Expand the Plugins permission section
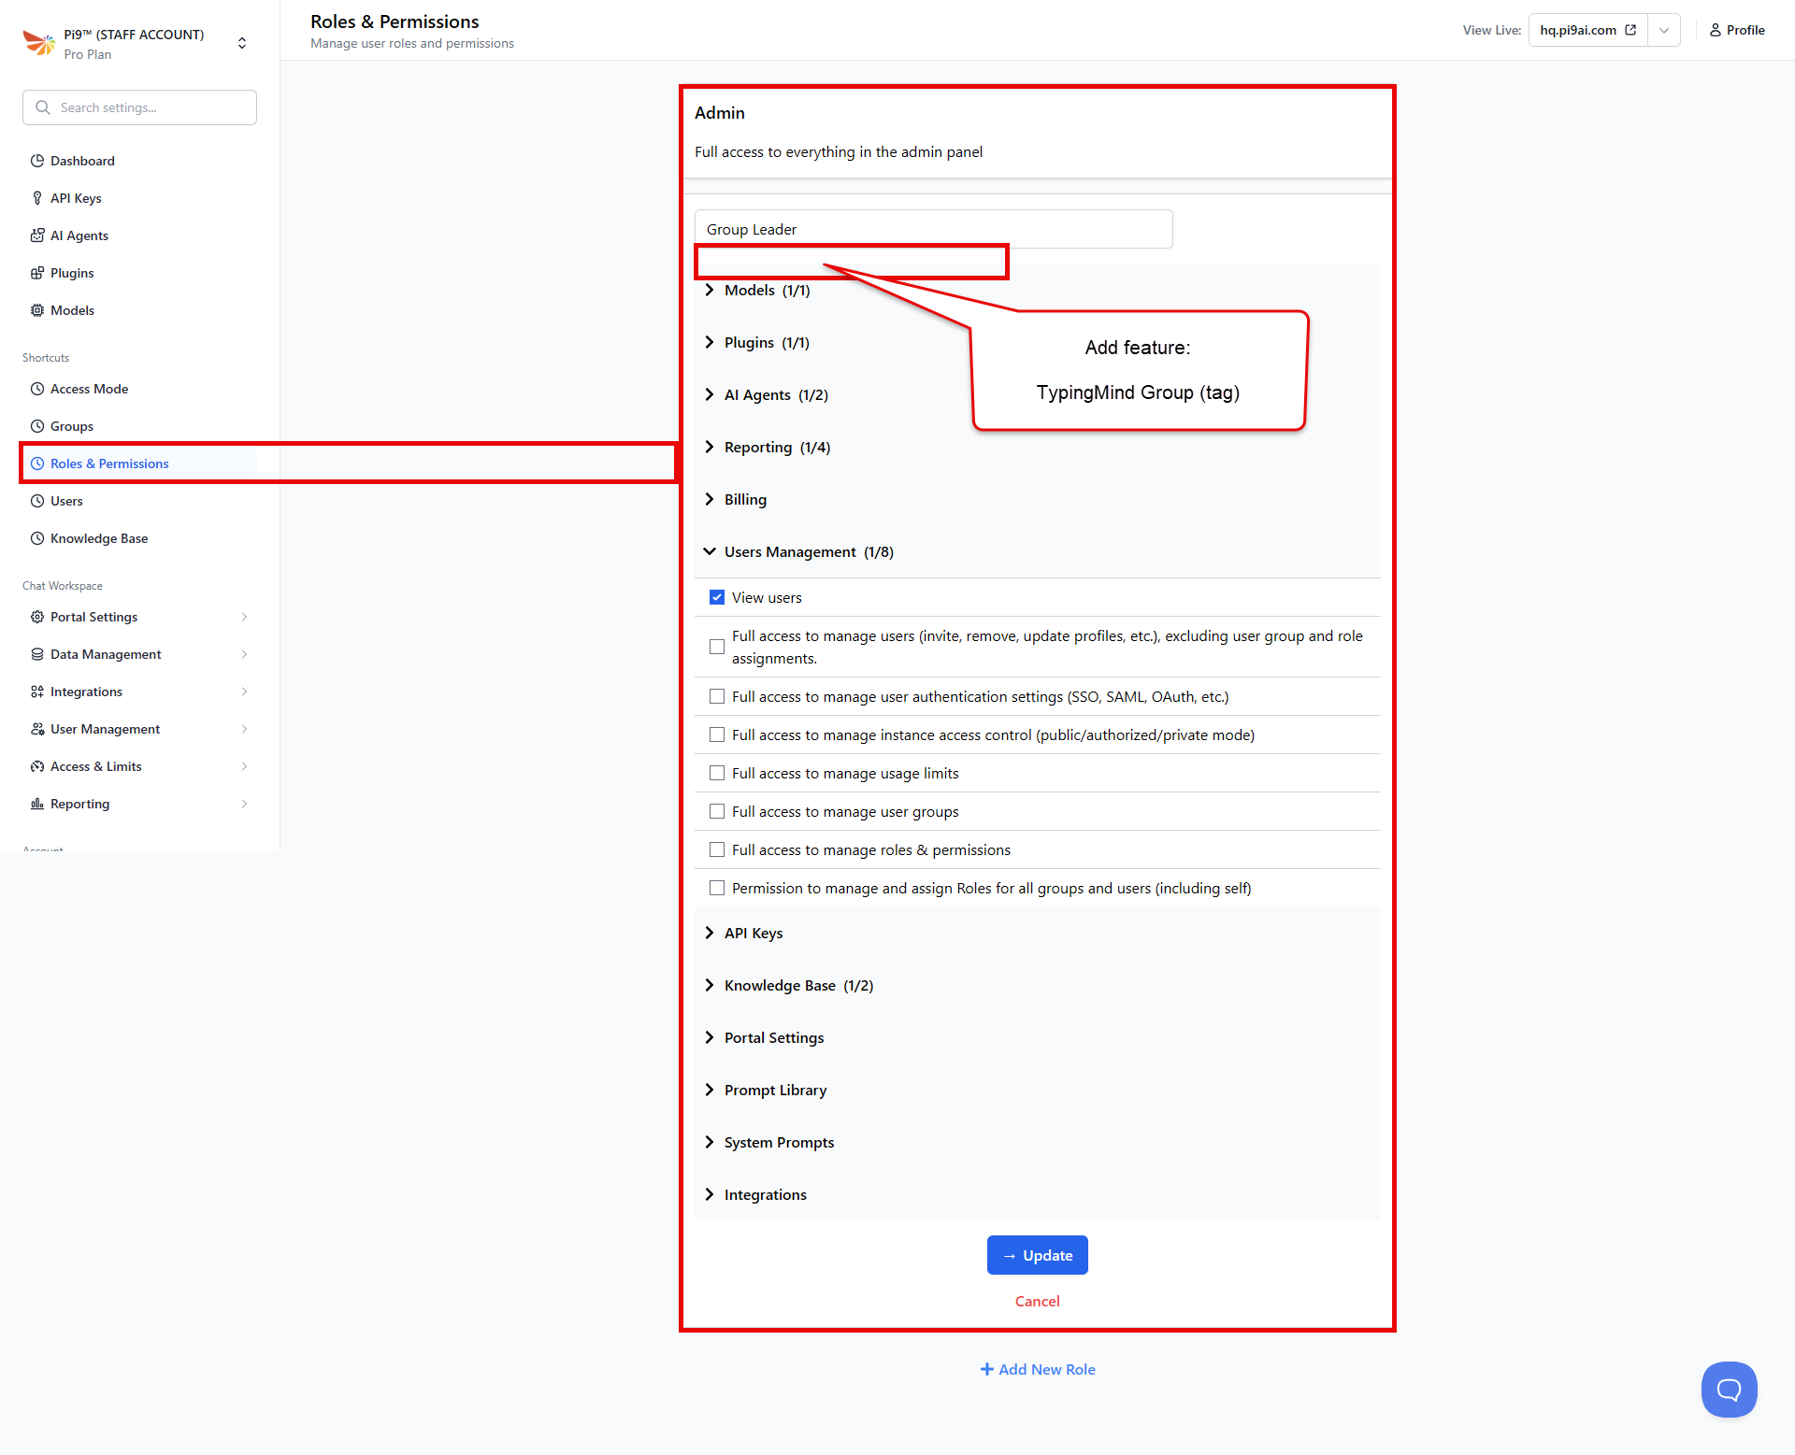Screen dimensions: 1795x1455 (x=1037, y=343)
